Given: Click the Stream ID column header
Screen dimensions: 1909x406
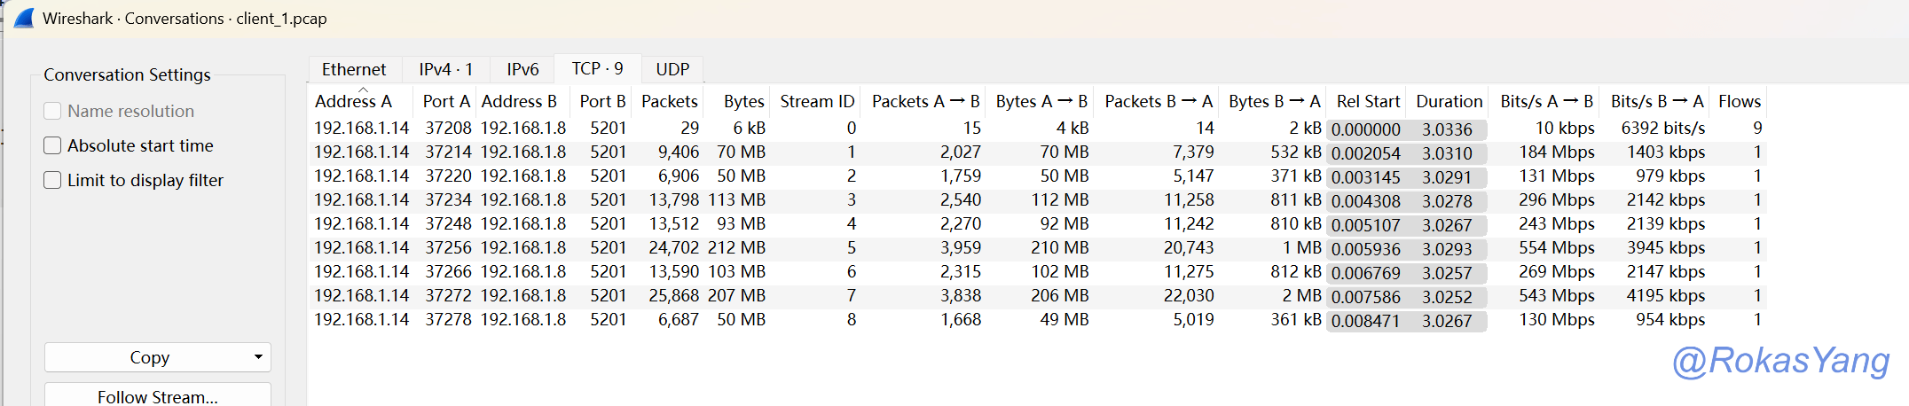Looking at the screenshot, I should pyautogui.click(x=817, y=101).
